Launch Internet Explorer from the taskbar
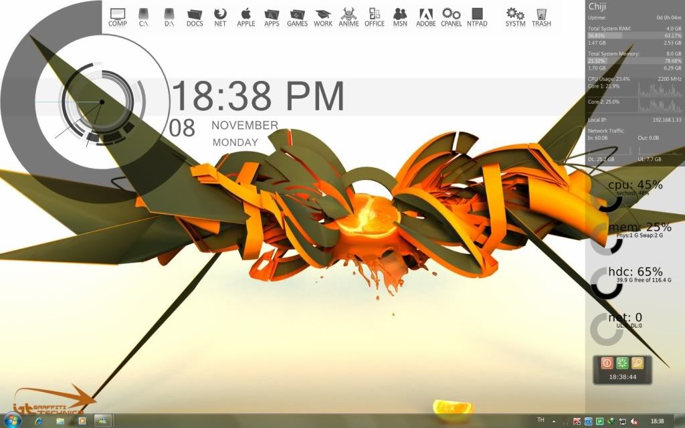Screen dimensions: 685x428 click(39, 421)
